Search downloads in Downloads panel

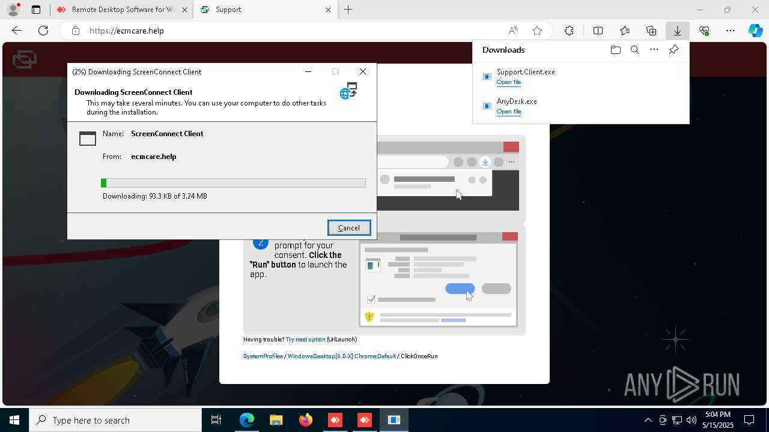click(x=634, y=50)
